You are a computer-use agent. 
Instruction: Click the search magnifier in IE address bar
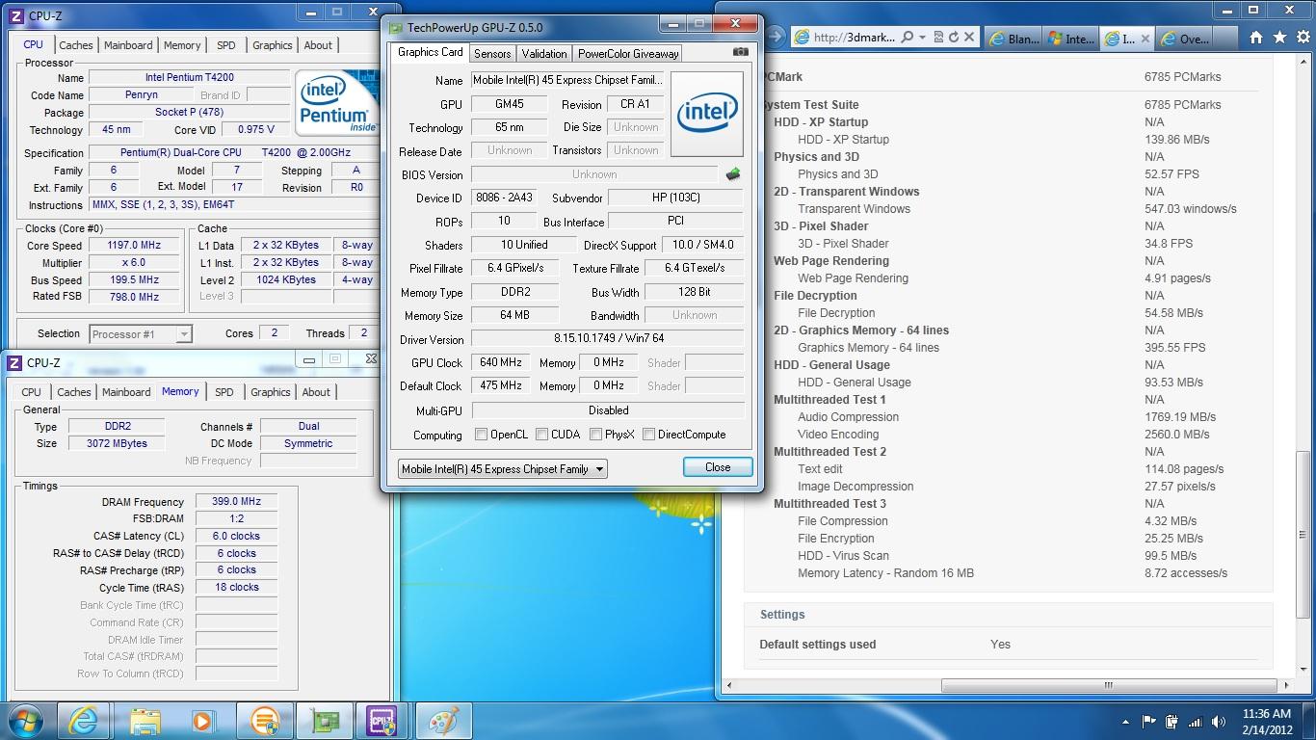click(907, 38)
